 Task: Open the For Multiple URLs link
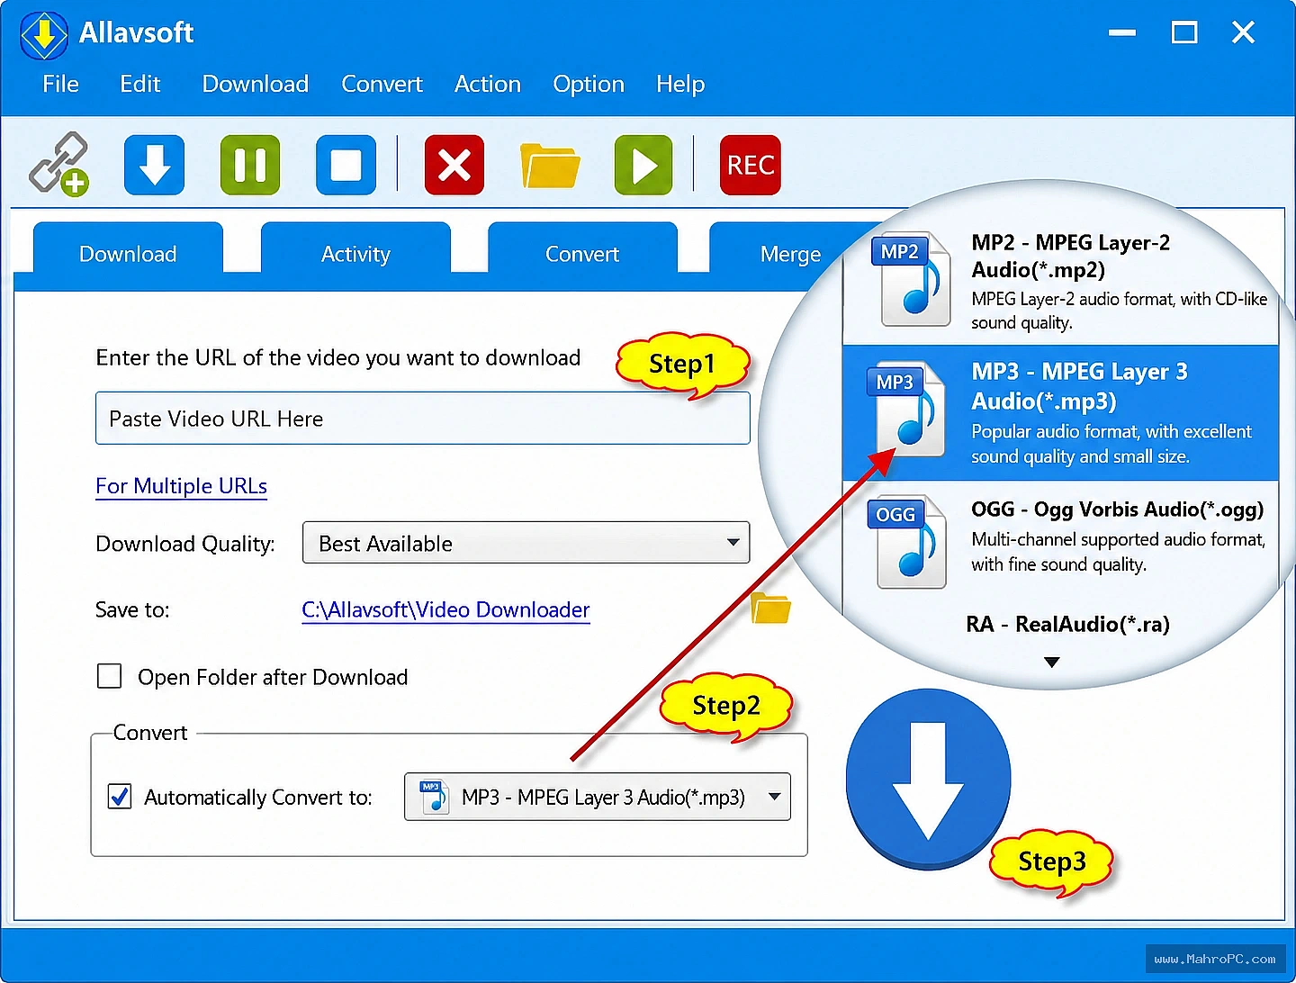click(x=182, y=486)
